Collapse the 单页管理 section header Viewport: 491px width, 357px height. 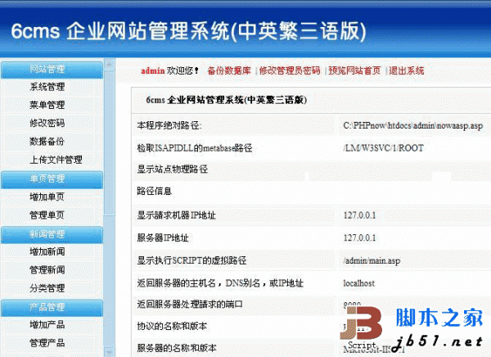tap(52, 179)
